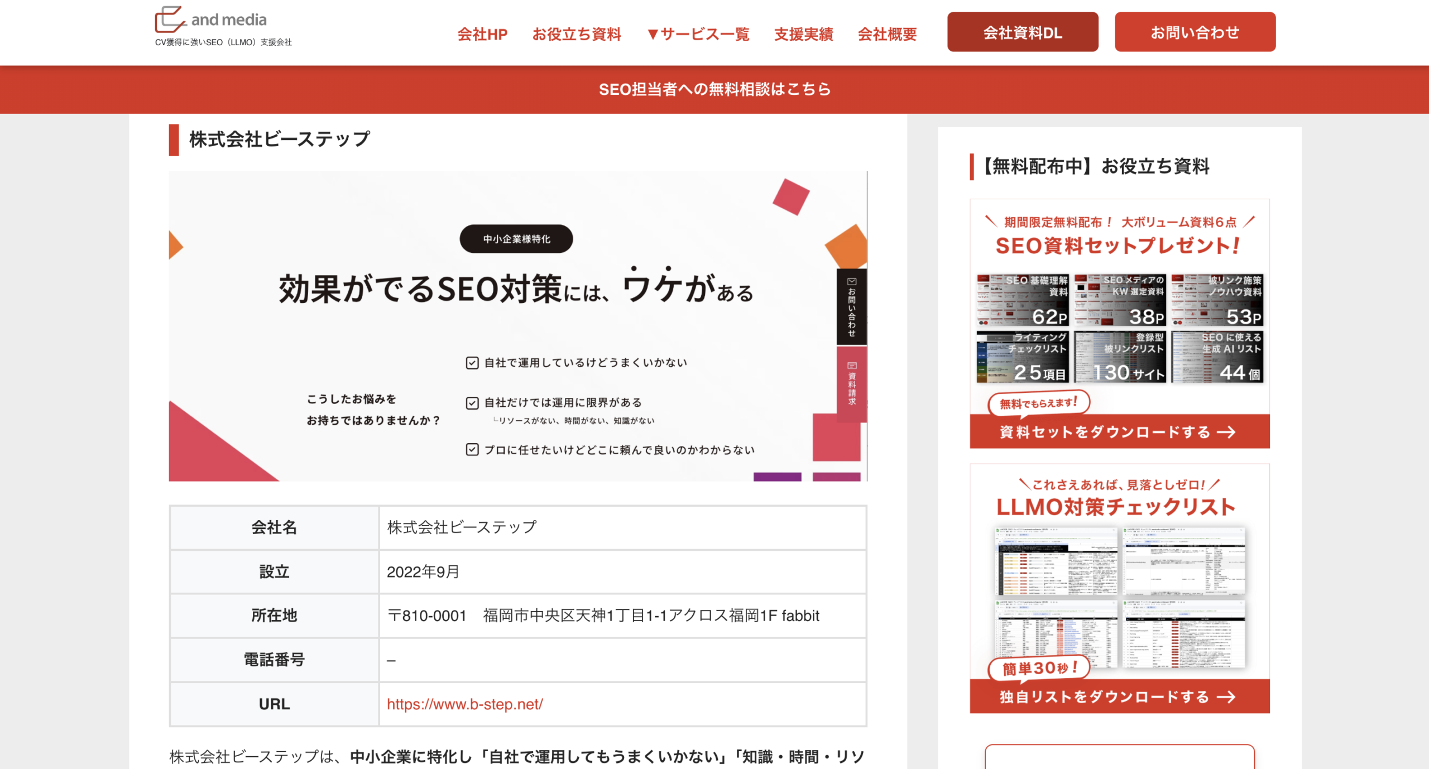
Task: Click the 電話番号 table header cell
Action: [x=274, y=660]
